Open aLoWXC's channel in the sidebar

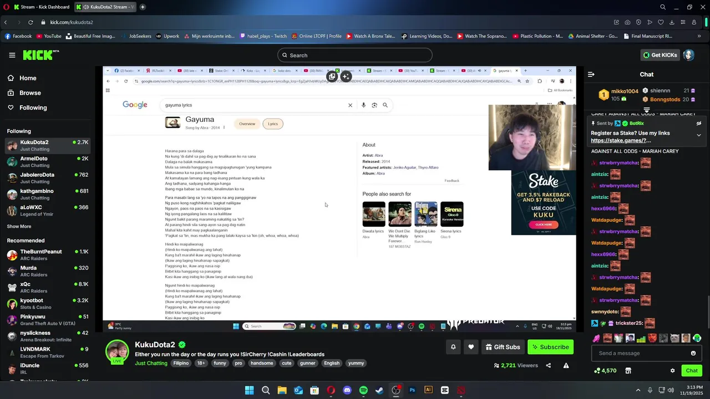pyautogui.click(x=49, y=210)
